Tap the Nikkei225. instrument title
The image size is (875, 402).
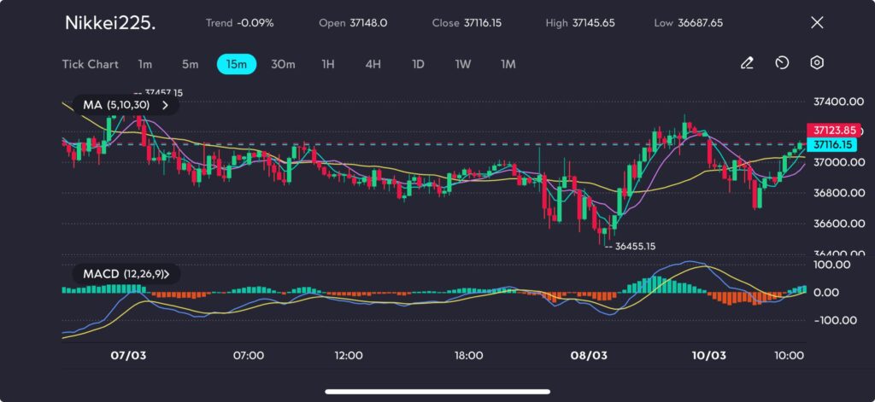[110, 23]
